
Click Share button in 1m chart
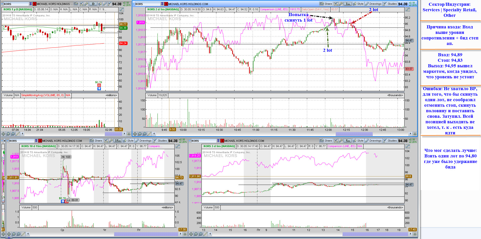[x=326, y=4]
